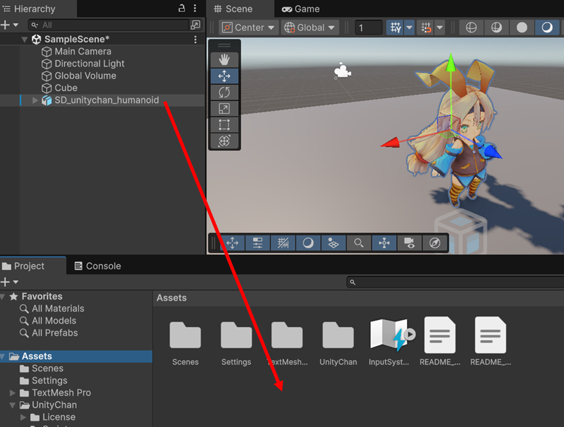Viewport: 564px width, 427px height.
Task: Open the Center pivot mode dropdown
Action: (x=249, y=28)
